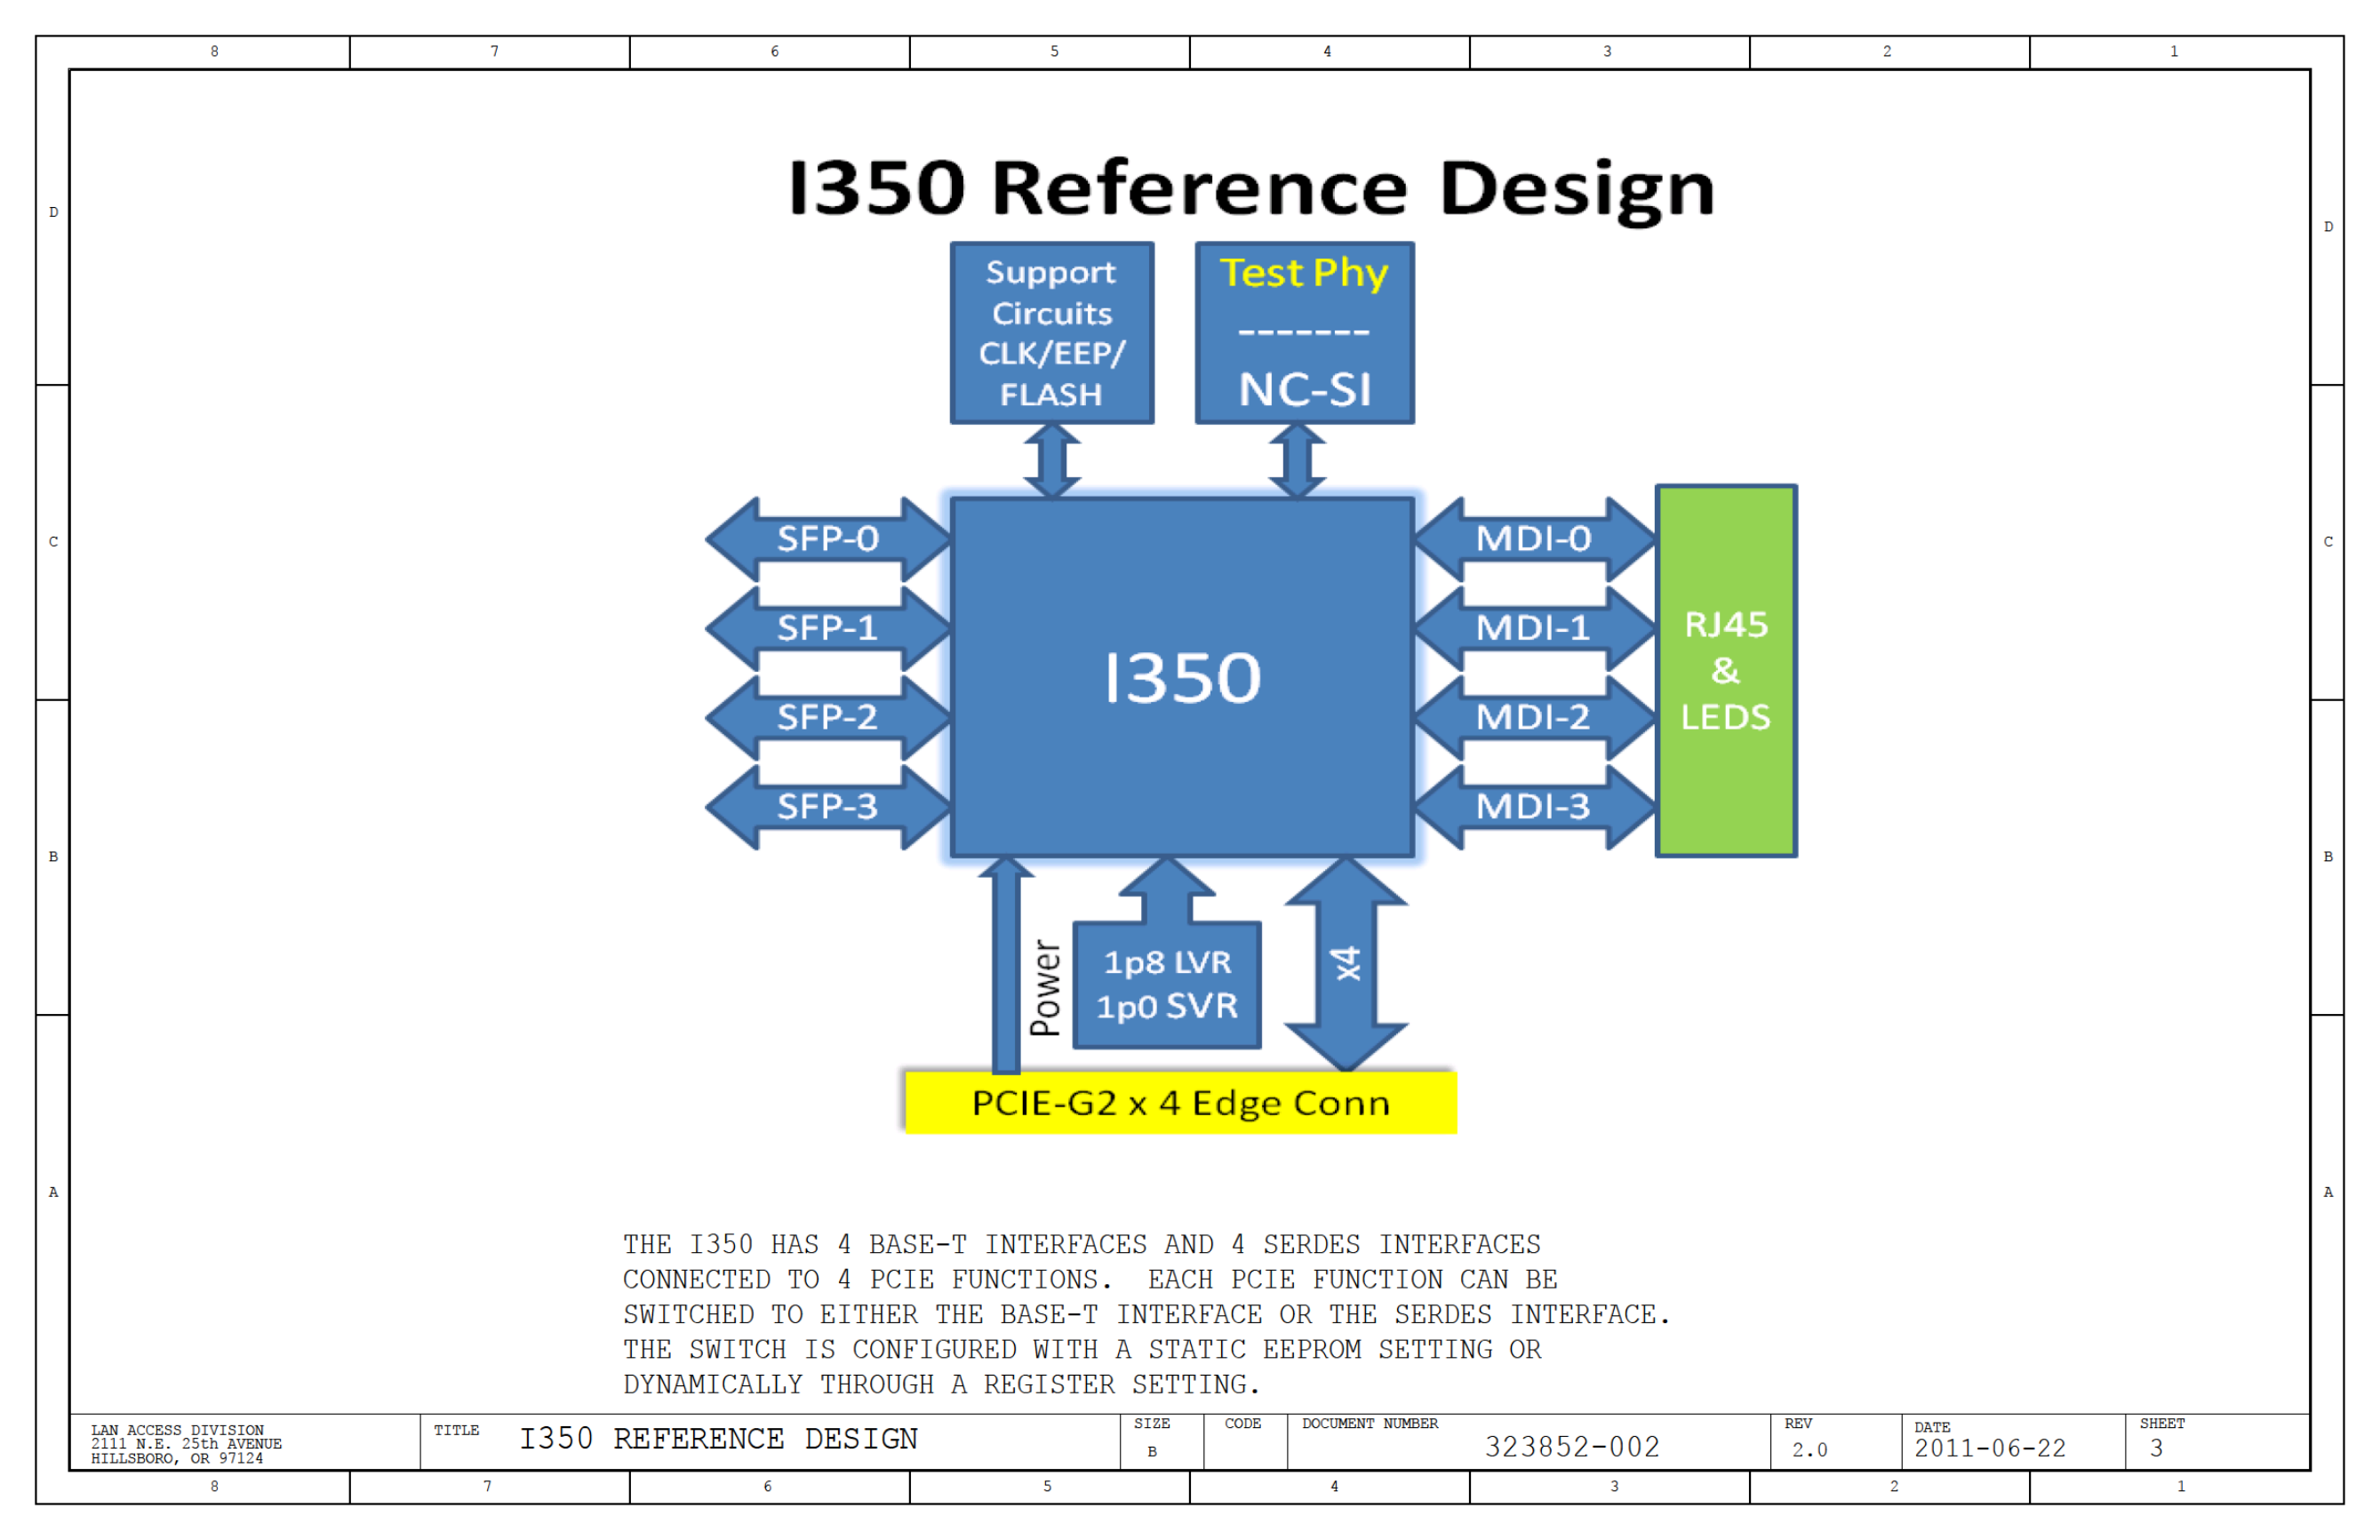Click the revision value 2.0
Screen dimensions: 2380x1540
click(1810, 1450)
